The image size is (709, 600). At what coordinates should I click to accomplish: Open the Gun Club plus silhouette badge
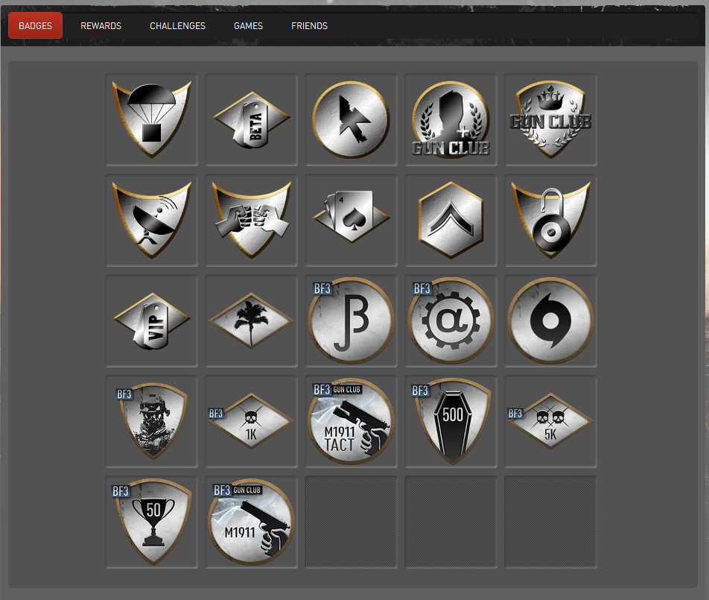pos(451,120)
